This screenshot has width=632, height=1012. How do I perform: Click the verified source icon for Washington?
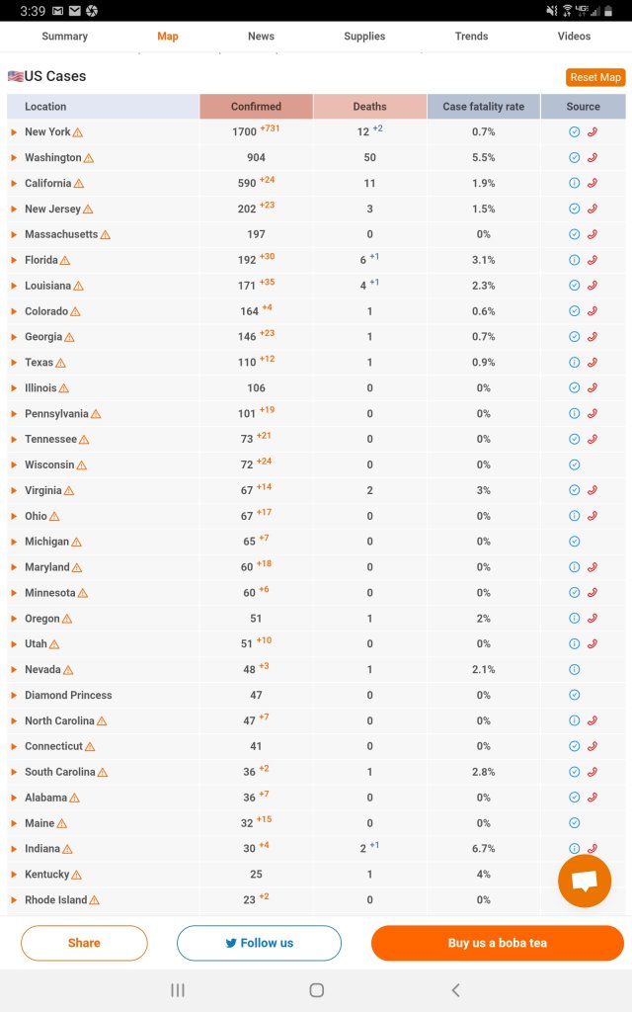(x=574, y=158)
